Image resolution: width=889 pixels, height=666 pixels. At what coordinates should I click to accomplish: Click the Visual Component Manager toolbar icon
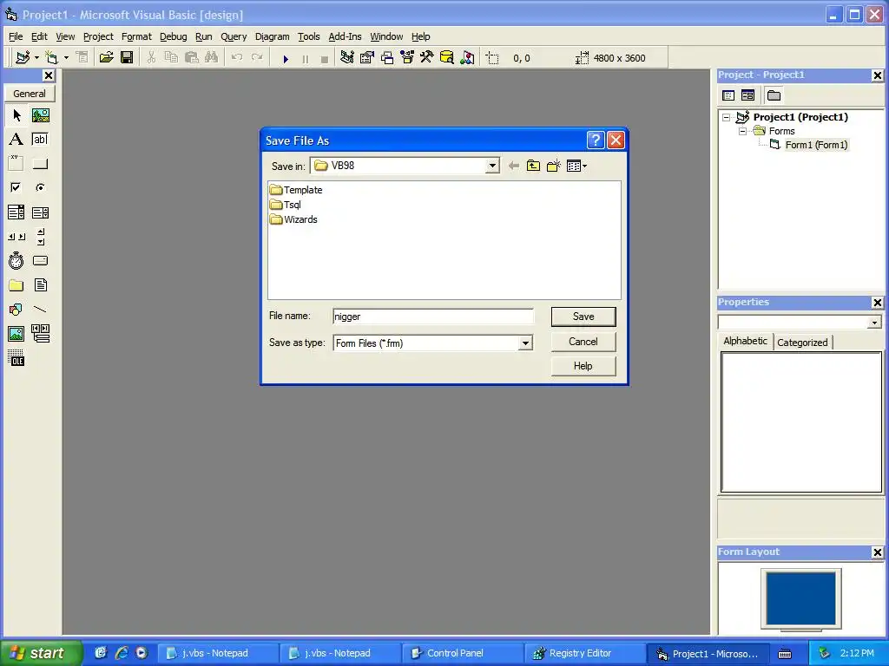(x=467, y=58)
